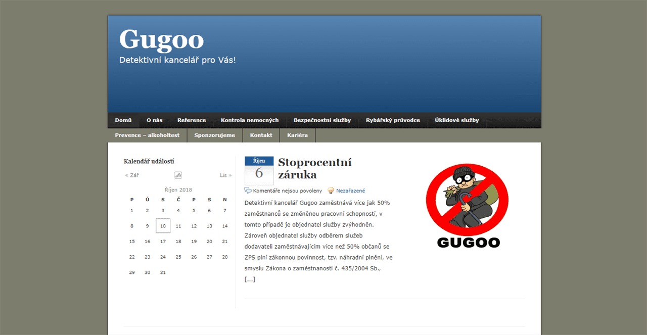Screen dimensions: 647x335
Task: Open the O nás page
Action: point(155,120)
